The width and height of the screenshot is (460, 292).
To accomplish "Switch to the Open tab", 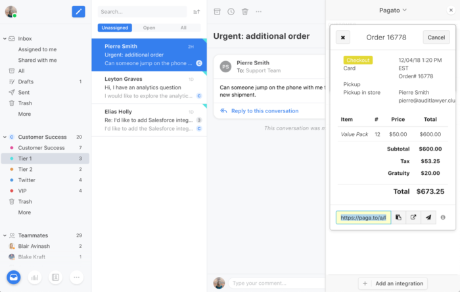I will (149, 28).
